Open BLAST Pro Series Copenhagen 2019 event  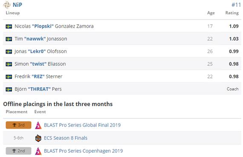(x=83, y=151)
